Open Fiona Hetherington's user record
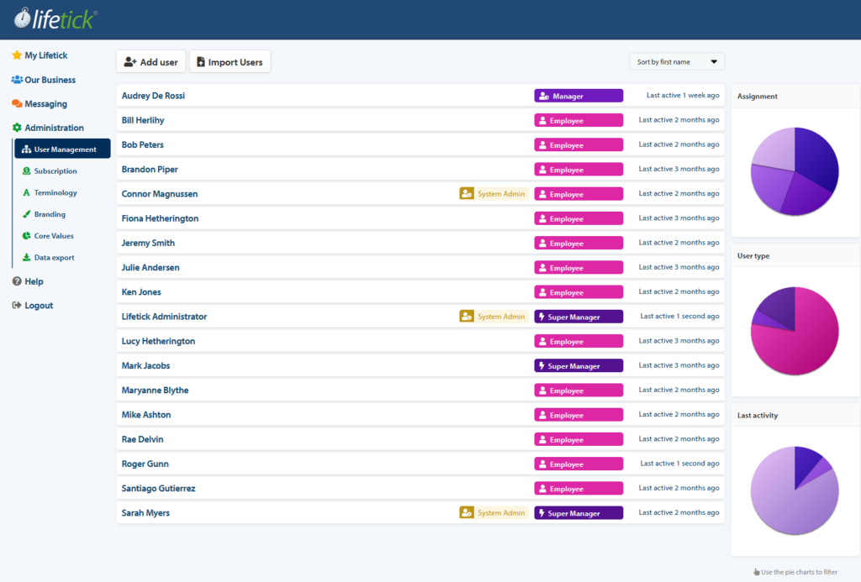Screen dimensions: 861x582 [x=420, y=218]
